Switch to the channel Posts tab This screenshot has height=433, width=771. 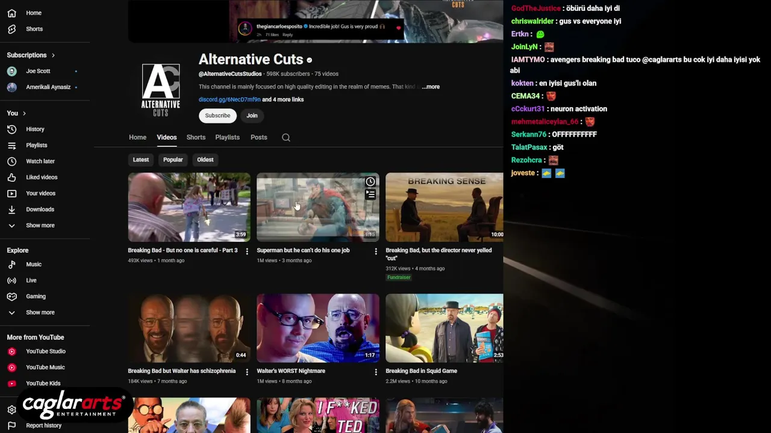259,137
